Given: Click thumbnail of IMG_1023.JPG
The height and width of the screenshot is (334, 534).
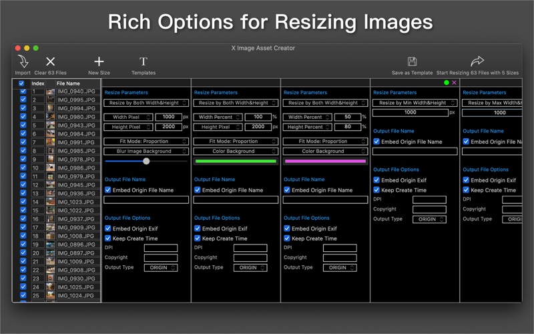Looking at the screenshot, I should click(51, 202).
